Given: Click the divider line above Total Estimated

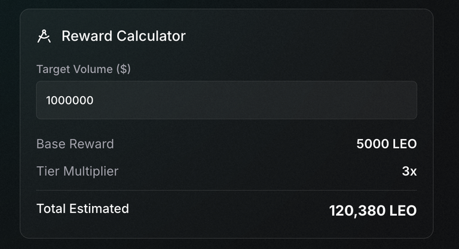Looking at the screenshot, I should coord(227,190).
